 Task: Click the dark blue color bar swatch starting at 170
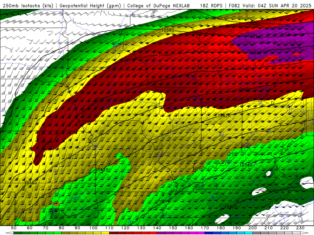(x=209, y=233)
